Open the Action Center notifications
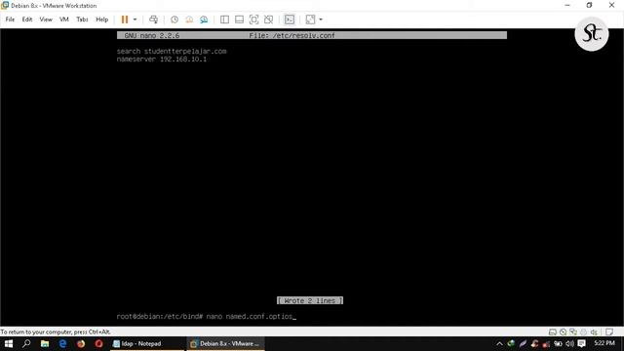Viewport: 624px width, 351px height. coord(582,343)
